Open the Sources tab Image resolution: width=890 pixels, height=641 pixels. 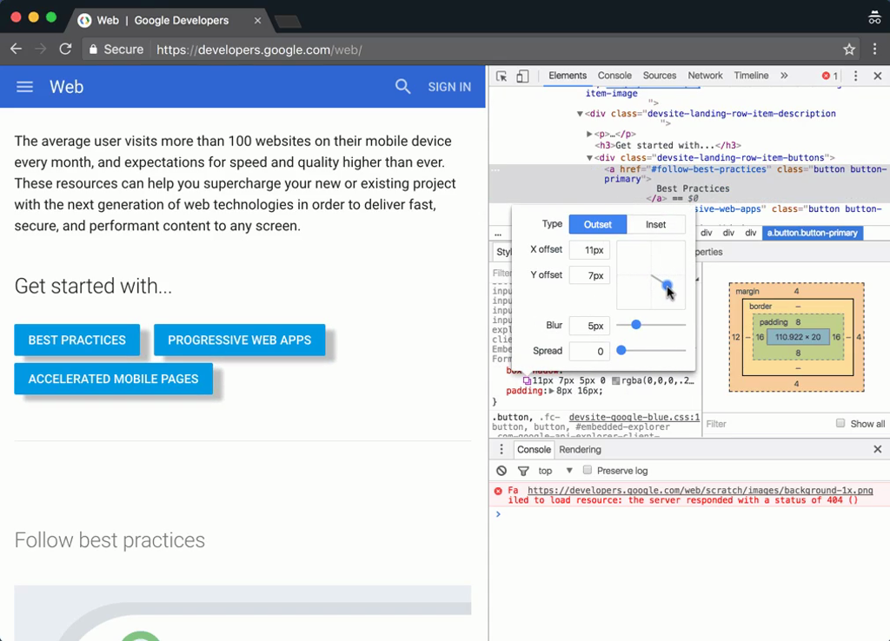659,76
